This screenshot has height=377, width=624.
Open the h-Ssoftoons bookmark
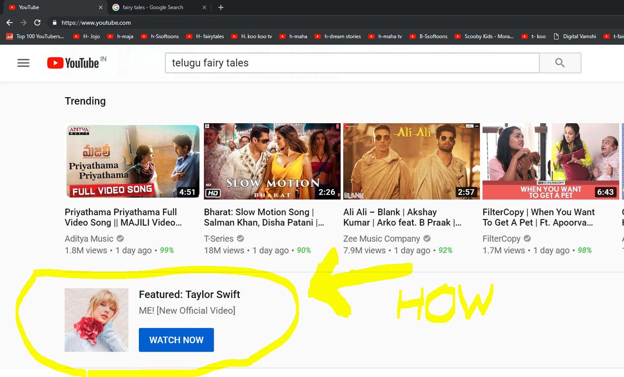160,36
